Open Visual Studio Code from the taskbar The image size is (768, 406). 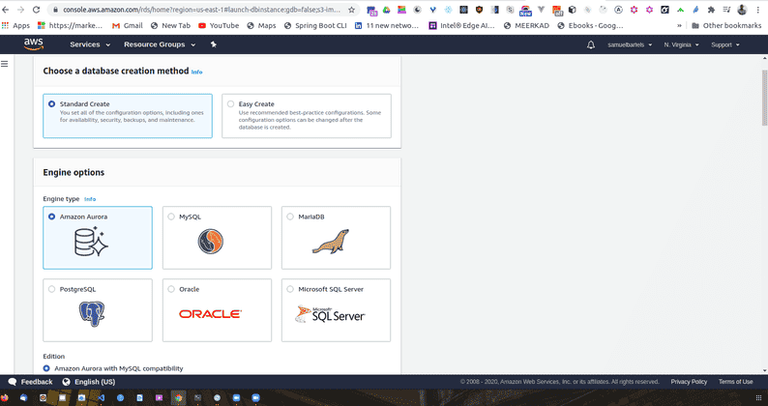tap(101, 398)
